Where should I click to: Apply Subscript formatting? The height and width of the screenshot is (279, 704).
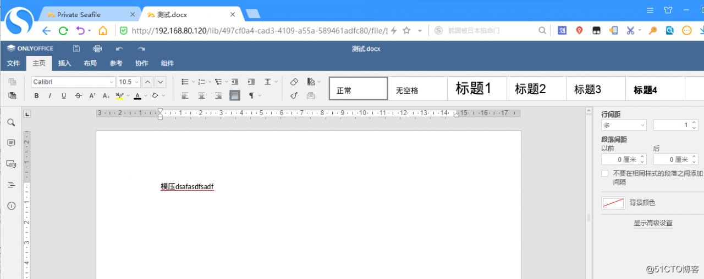tap(106, 95)
